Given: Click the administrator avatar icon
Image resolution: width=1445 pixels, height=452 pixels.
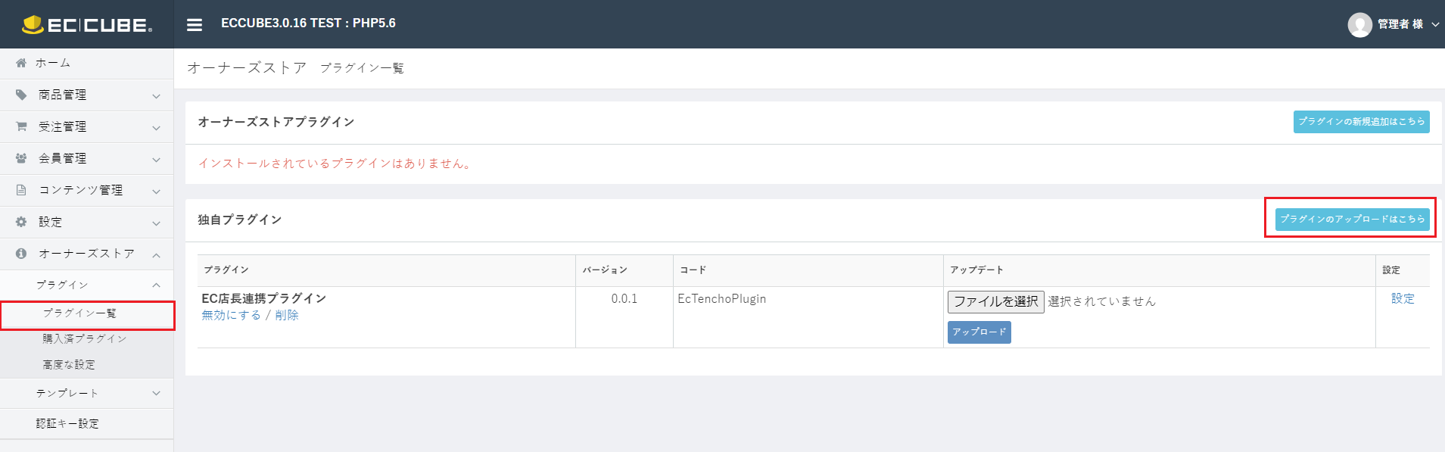Looking at the screenshot, I should (x=1359, y=25).
